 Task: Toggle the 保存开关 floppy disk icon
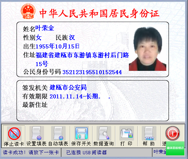(82, 134)
